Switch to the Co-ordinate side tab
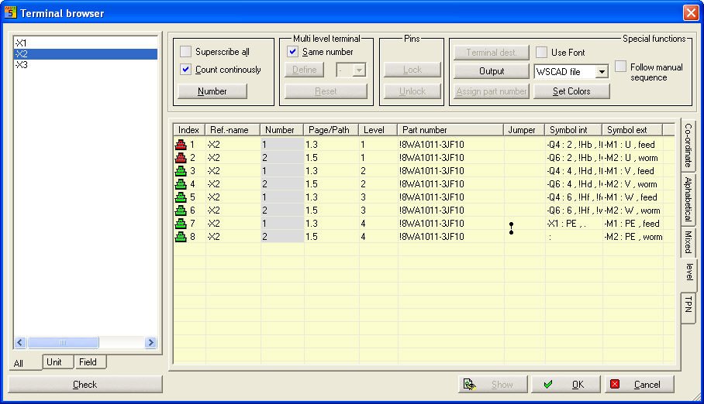This screenshot has height=404, width=704. pyautogui.click(x=688, y=146)
